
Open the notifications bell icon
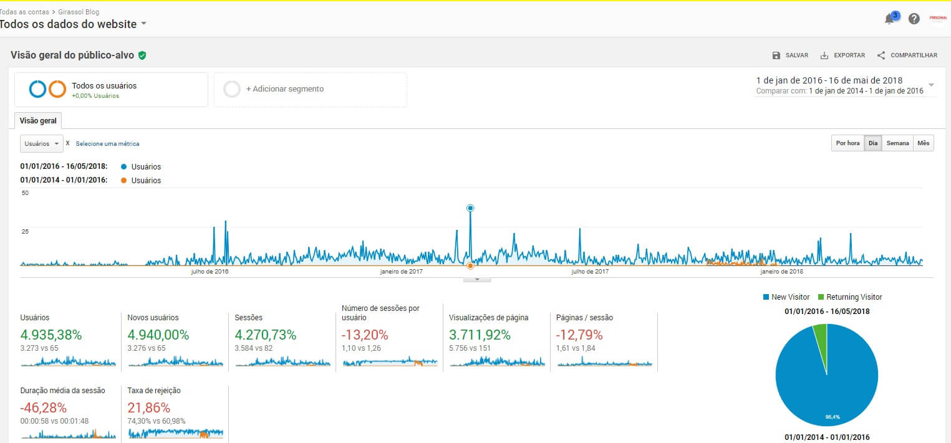tap(888, 18)
